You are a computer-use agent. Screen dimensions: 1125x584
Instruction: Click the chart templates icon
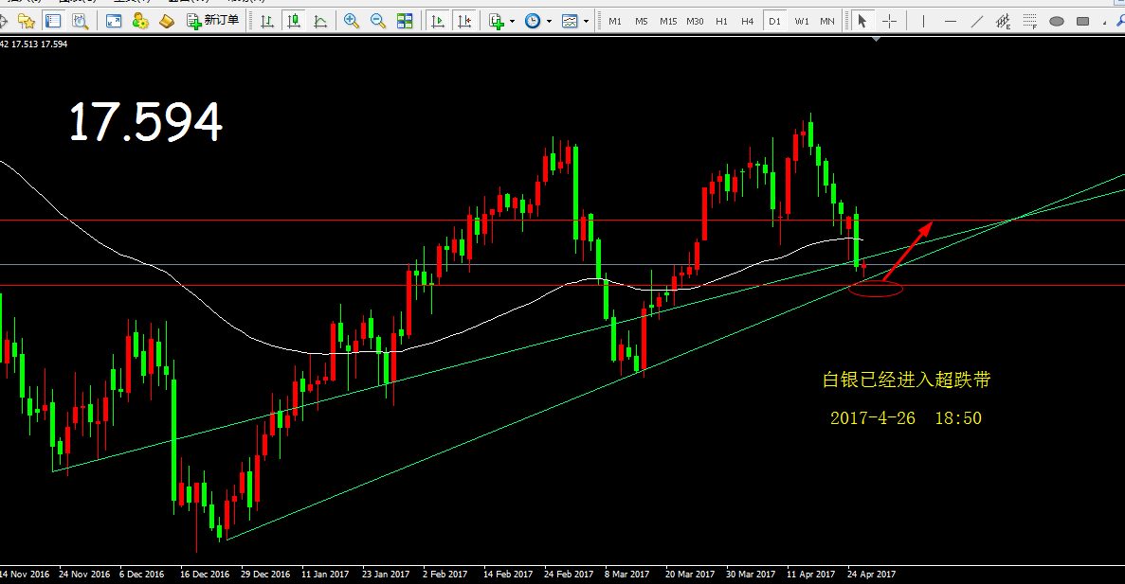570,21
